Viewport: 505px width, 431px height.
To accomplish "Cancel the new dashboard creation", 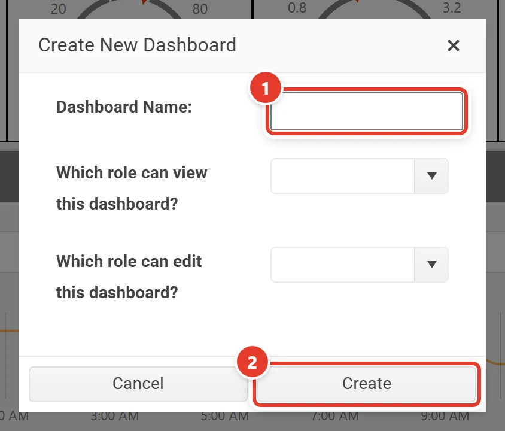I will pyautogui.click(x=138, y=384).
